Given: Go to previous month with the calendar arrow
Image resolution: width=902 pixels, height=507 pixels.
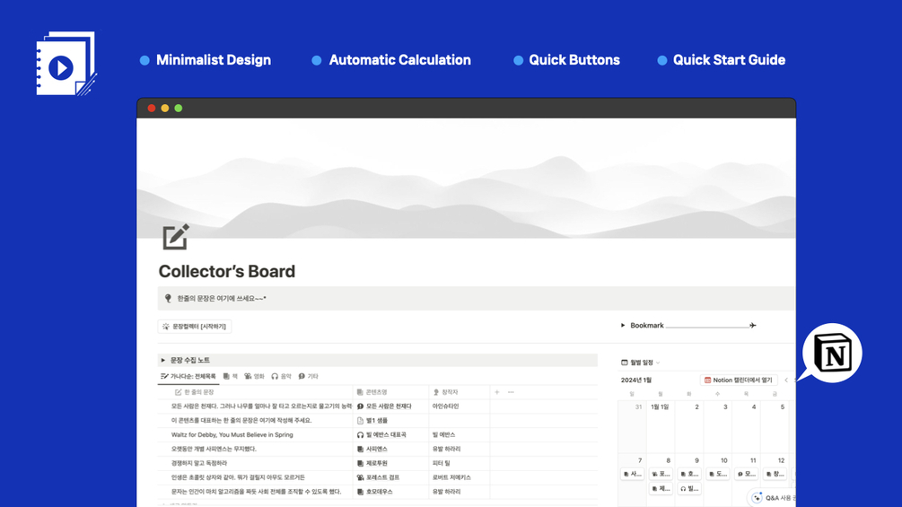Looking at the screenshot, I should click(x=786, y=380).
